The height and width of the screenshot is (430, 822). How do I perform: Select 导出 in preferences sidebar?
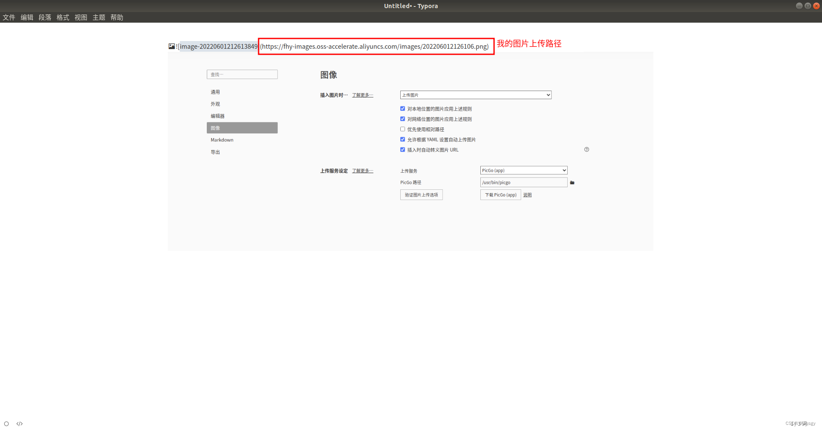click(x=242, y=152)
